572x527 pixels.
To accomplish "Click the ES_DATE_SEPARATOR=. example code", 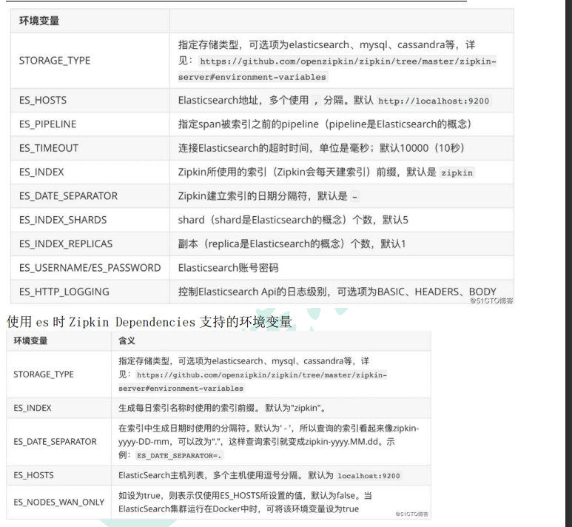I will [x=179, y=455].
